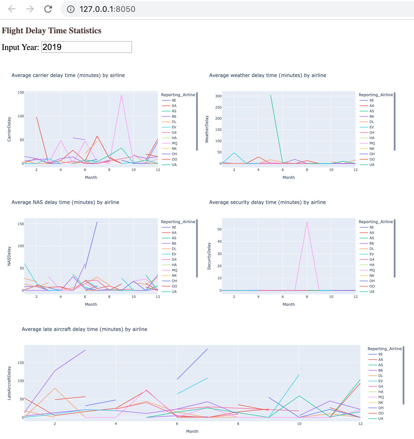The width and height of the screenshot is (414, 439).
Task: Hide B6 in the late aircraft delay legend
Action: 380,370
